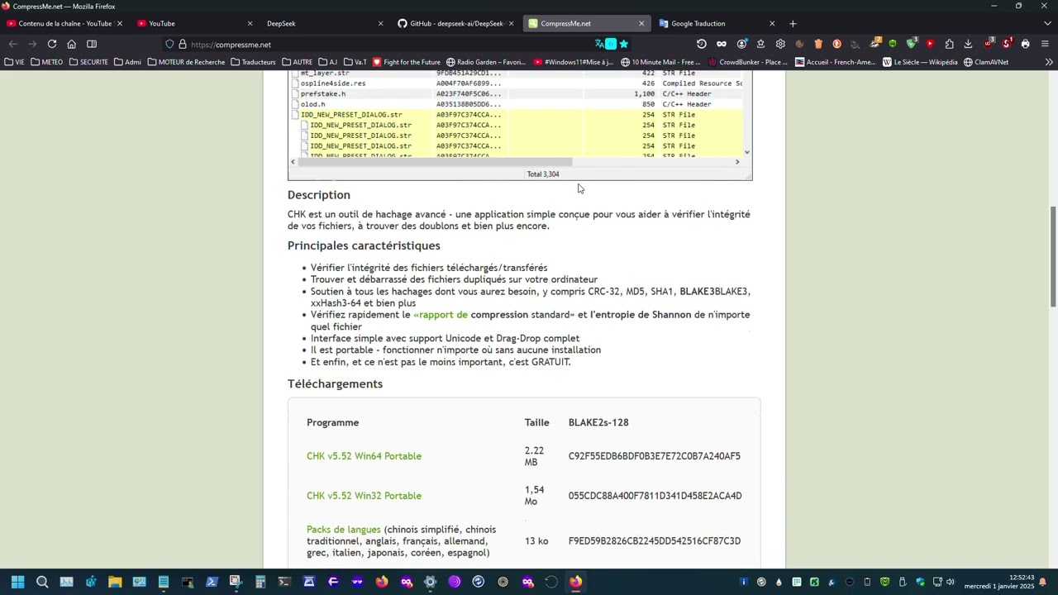The height and width of the screenshot is (595, 1058).
Task: Open the Radio Garden bookmark
Action: click(486, 62)
